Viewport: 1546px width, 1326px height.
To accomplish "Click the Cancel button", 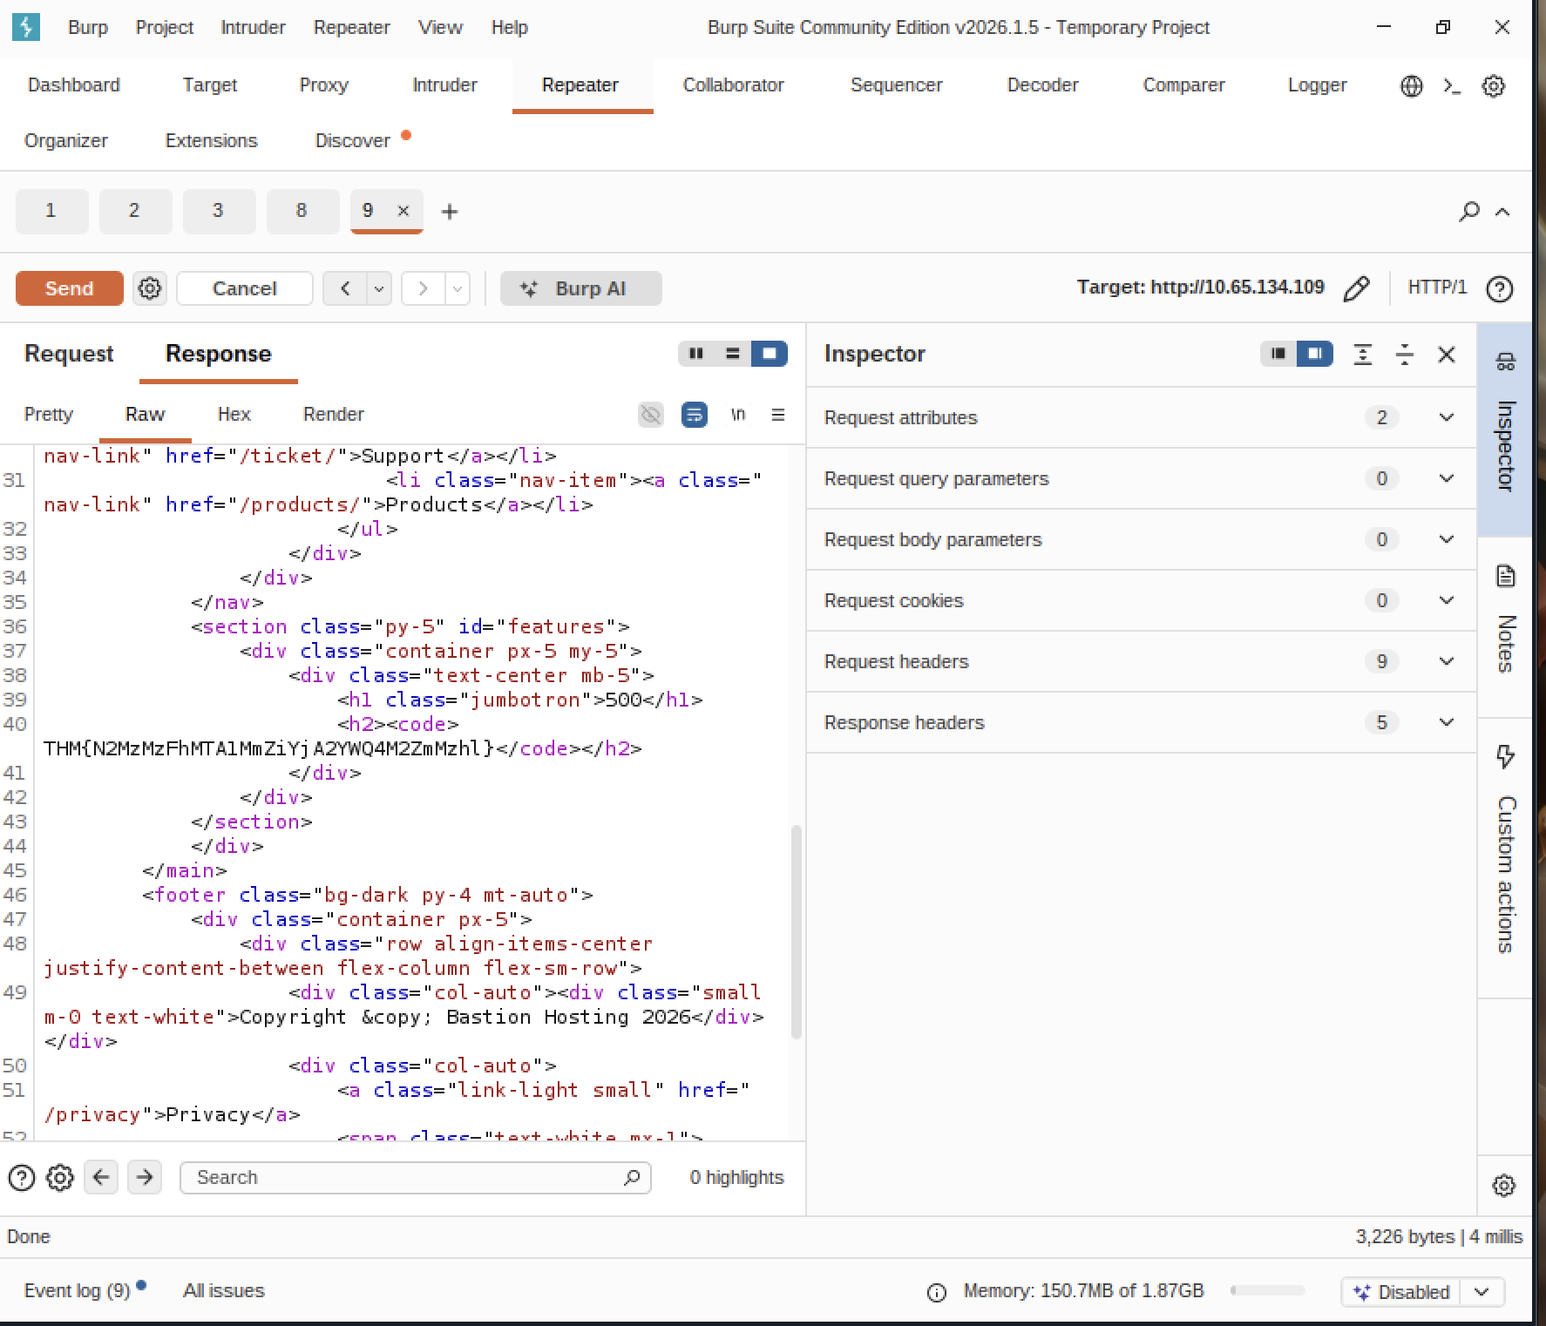I will point(245,288).
